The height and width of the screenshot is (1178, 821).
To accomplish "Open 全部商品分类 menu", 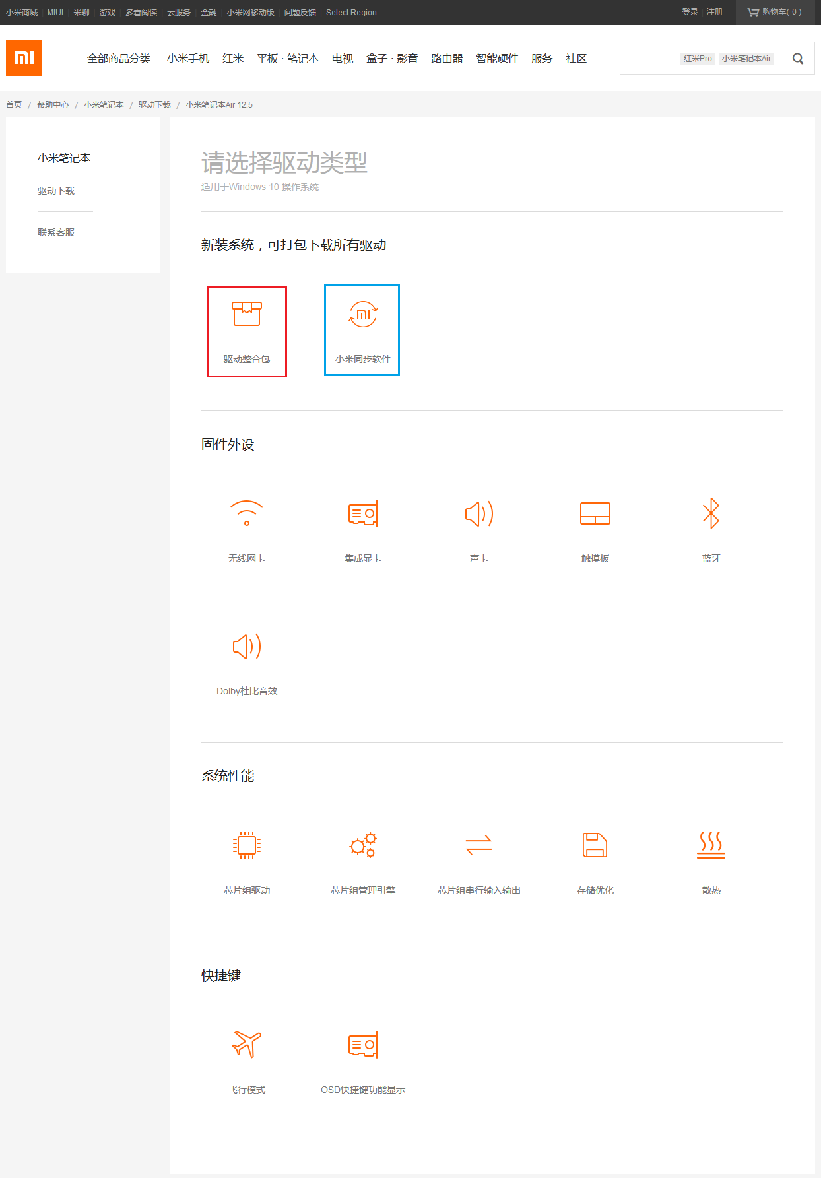I will (119, 59).
